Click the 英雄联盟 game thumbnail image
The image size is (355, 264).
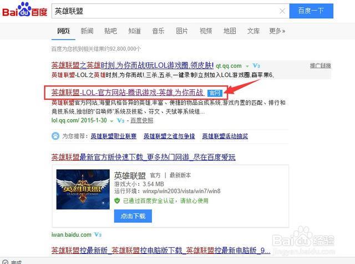(x=83, y=189)
